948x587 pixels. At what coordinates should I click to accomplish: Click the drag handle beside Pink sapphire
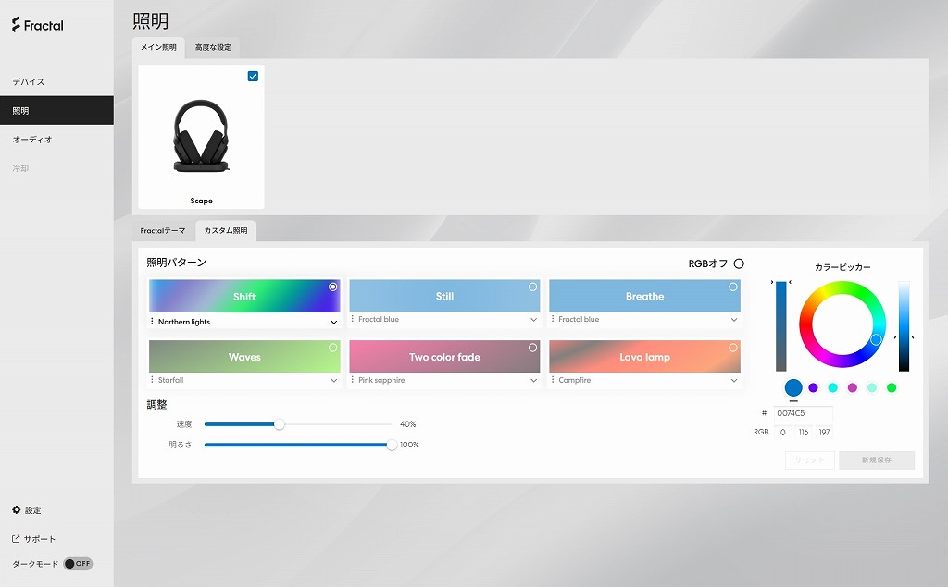[353, 380]
